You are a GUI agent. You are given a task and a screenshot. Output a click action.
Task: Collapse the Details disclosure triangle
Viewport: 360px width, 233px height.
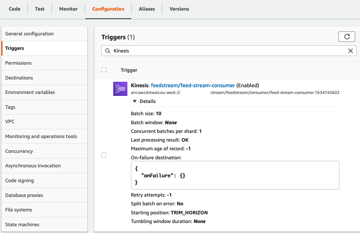[x=135, y=101]
